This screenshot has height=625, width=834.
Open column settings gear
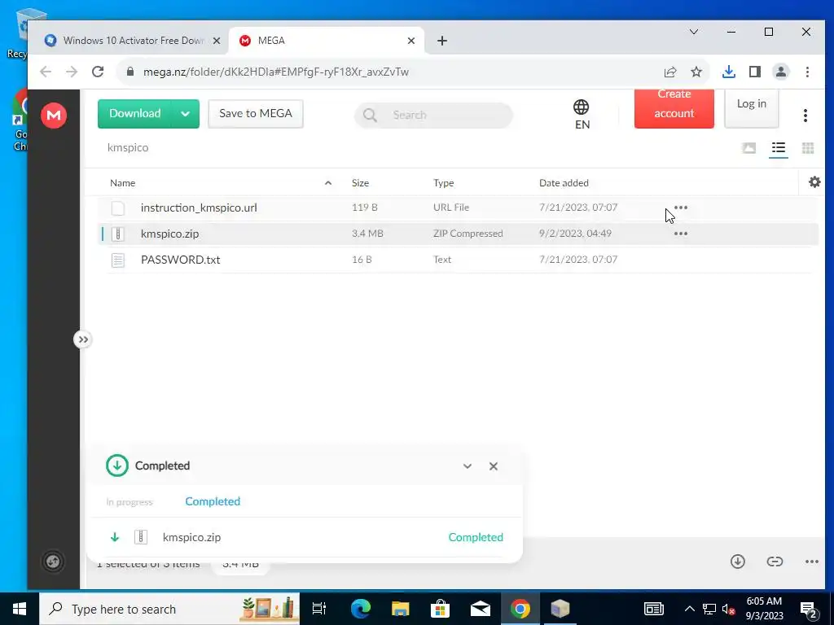point(814,182)
